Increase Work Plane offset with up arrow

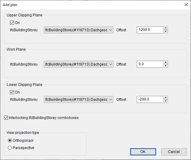click(166, 62)
